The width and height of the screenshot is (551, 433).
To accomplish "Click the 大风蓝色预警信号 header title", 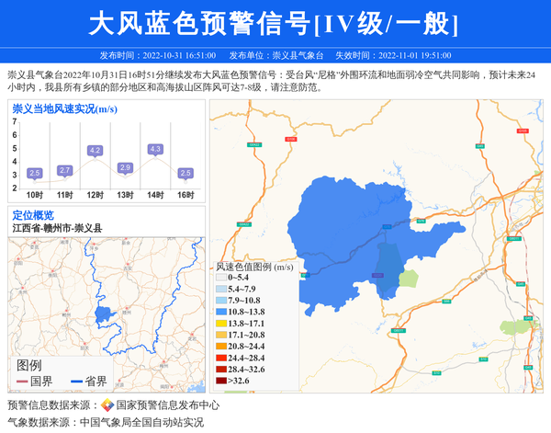I will click(275, 24).
